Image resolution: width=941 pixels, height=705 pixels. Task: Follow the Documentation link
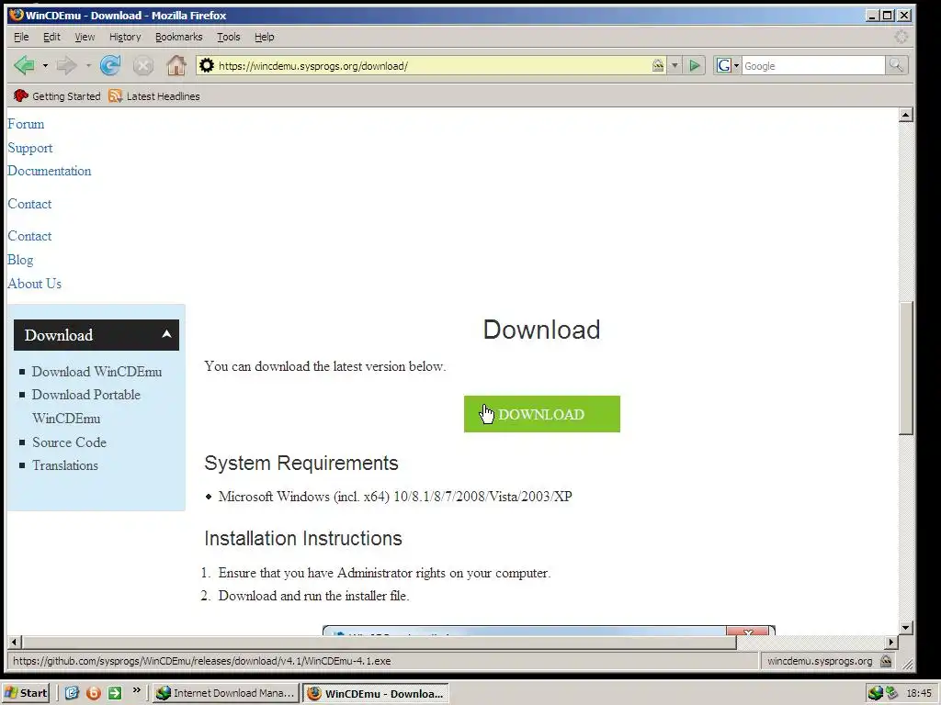point(50,171)
